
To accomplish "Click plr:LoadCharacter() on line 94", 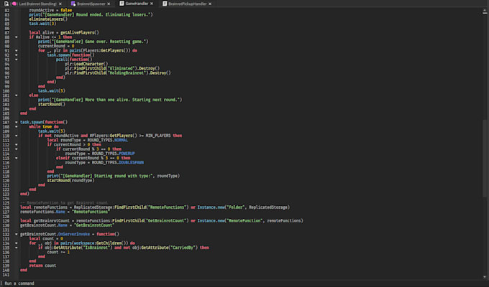I will [x=86, y=64].
